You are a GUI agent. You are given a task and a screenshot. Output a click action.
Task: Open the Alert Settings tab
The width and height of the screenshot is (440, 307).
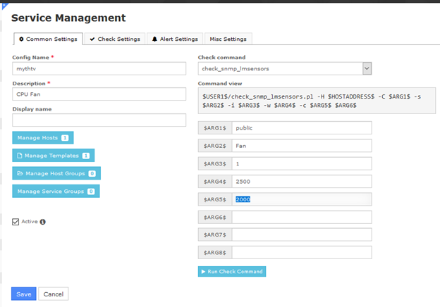tap(175, 39)
